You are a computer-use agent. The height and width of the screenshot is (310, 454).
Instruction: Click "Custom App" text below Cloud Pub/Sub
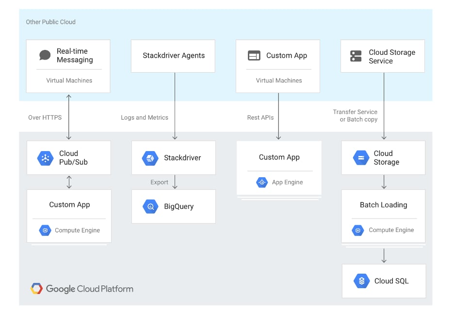tap(69, 205)
